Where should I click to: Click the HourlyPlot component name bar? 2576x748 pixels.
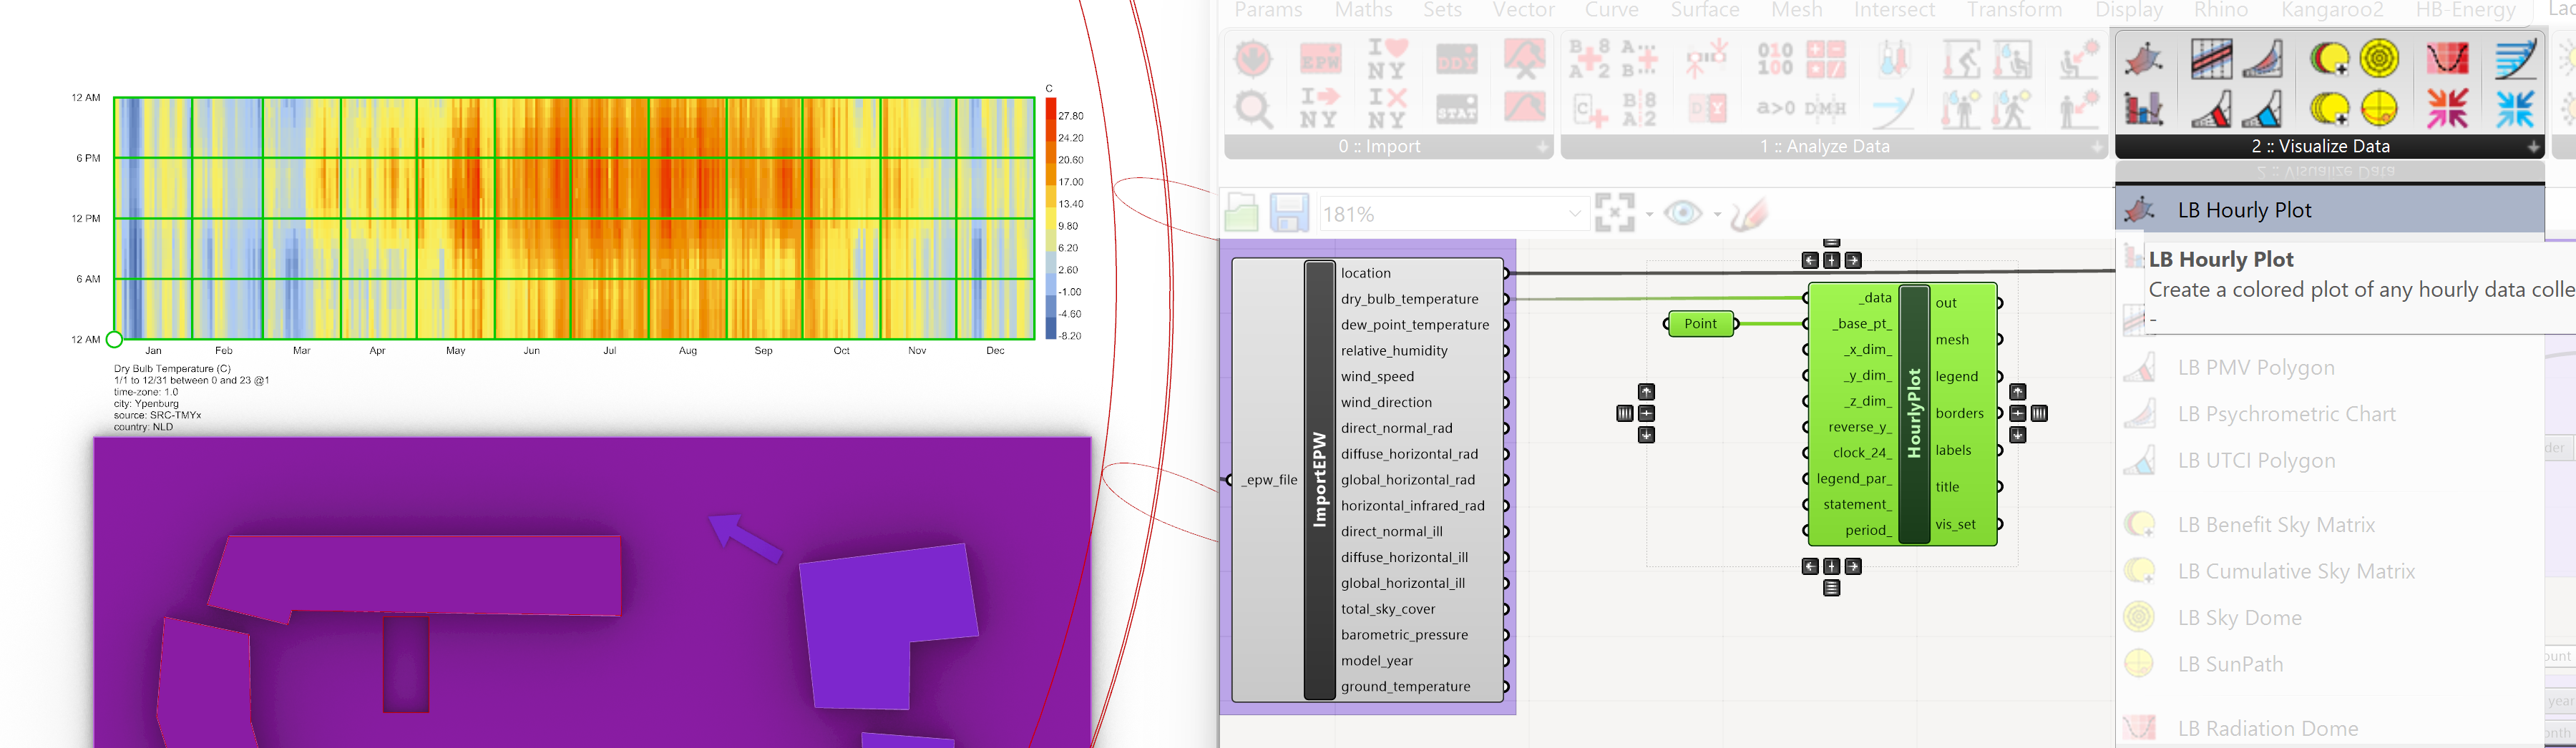click(1913, 414)
